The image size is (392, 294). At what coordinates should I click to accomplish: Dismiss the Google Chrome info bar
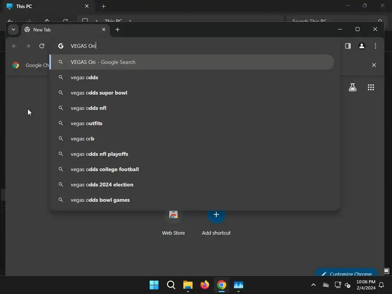(374, 65)
